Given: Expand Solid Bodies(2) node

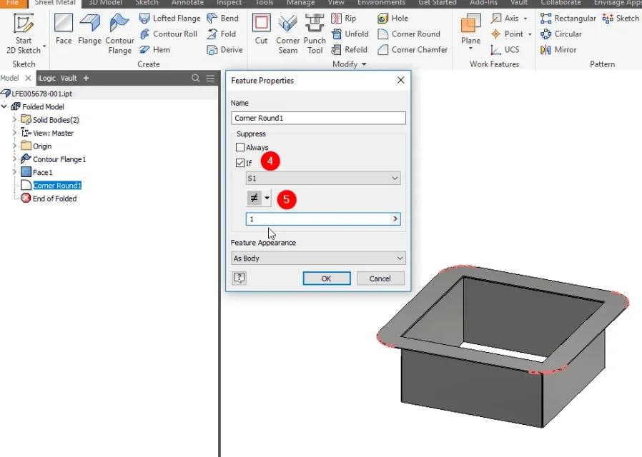Looking at the screenshot, I should (14, 119).
